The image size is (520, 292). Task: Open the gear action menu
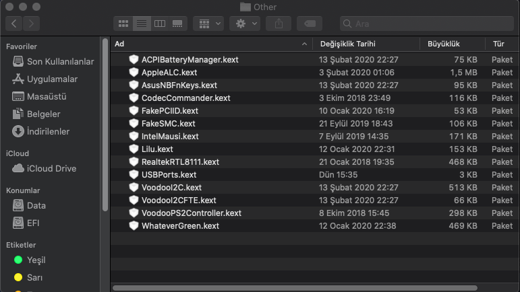click(244, 24)
